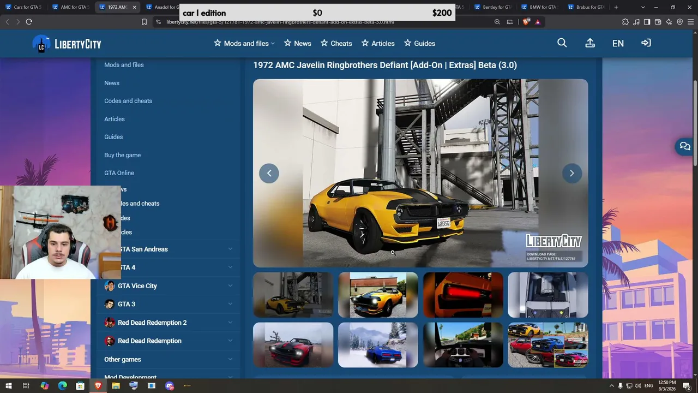
Task: Expand the GTA San Andreas section
Action: click(x=230, y=249)
